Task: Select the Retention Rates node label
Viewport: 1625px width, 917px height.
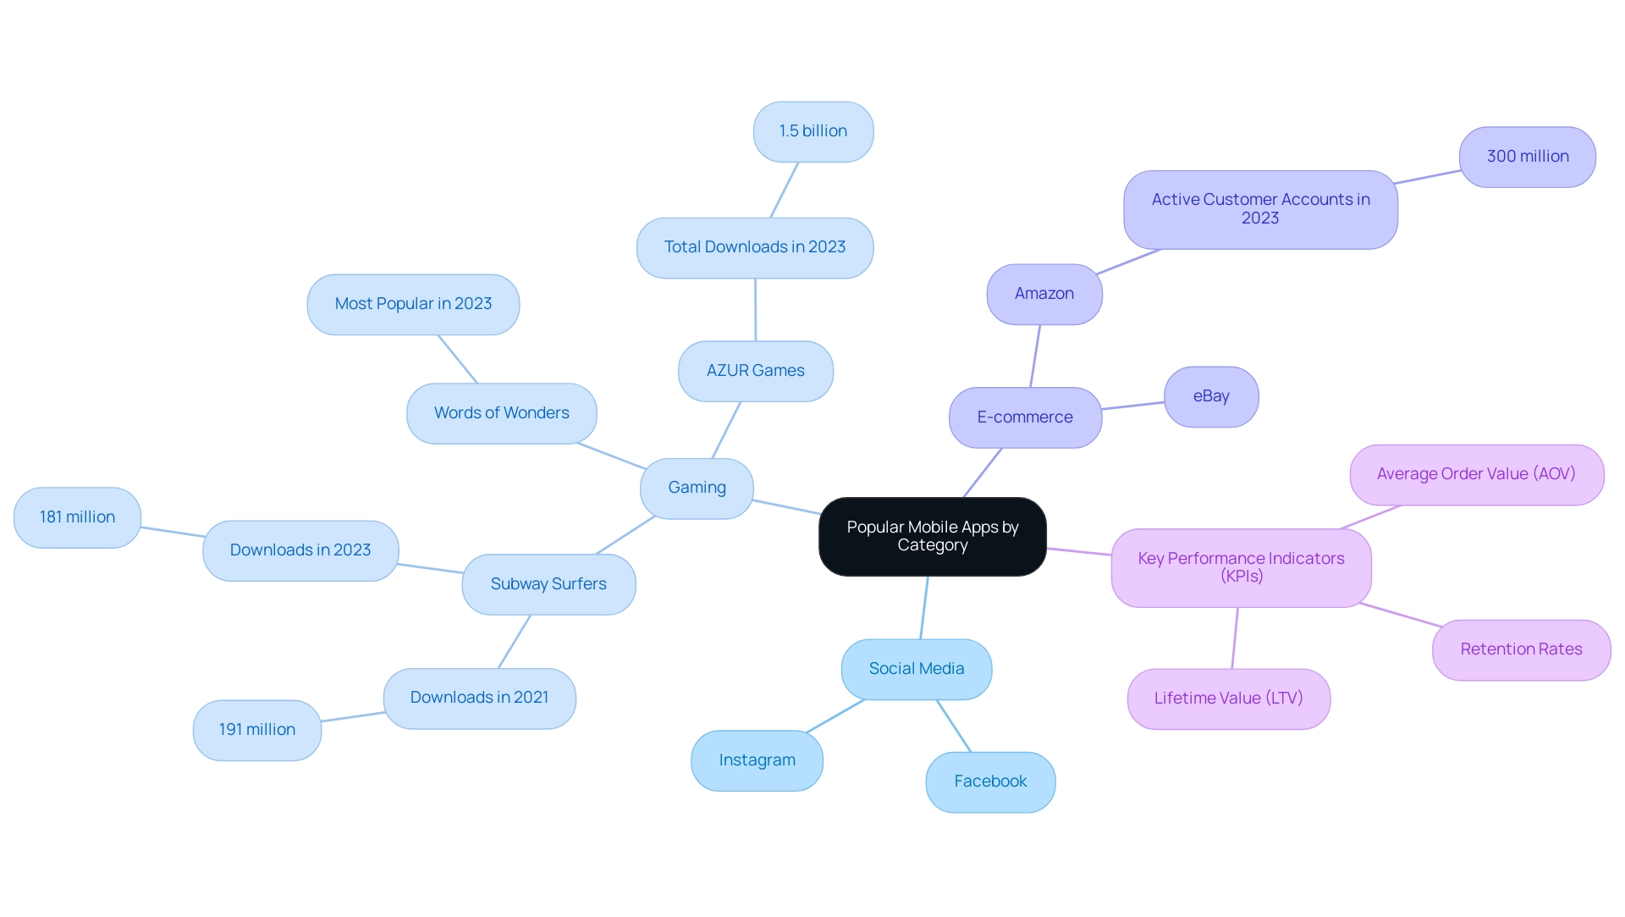Action: [x=1520, y=647]
